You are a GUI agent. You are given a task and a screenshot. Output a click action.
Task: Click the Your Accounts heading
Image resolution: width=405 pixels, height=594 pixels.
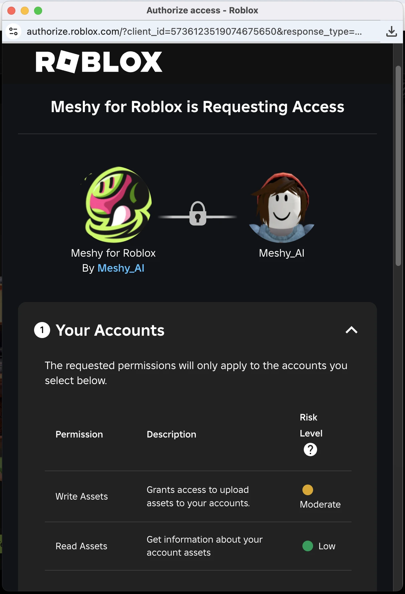point(110,330)
